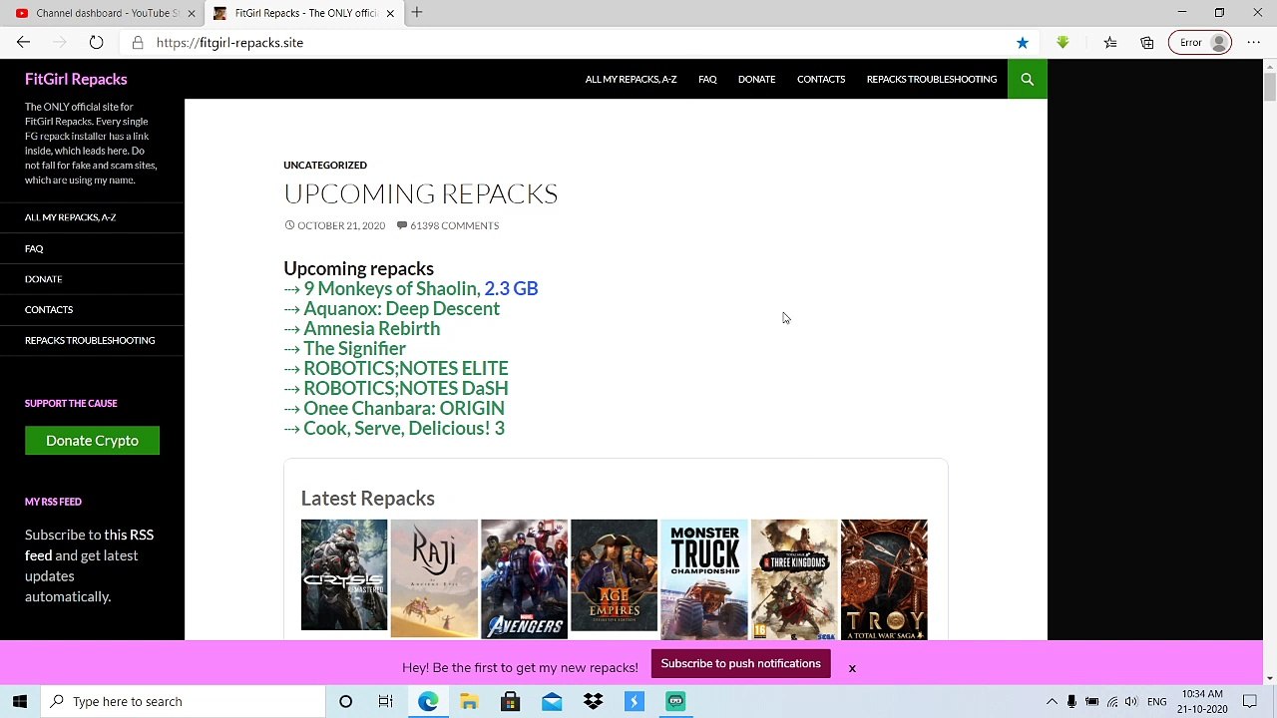
Task: Click the favorite star in address bar
Action: pyautogui.click(x=1023, y=43)
